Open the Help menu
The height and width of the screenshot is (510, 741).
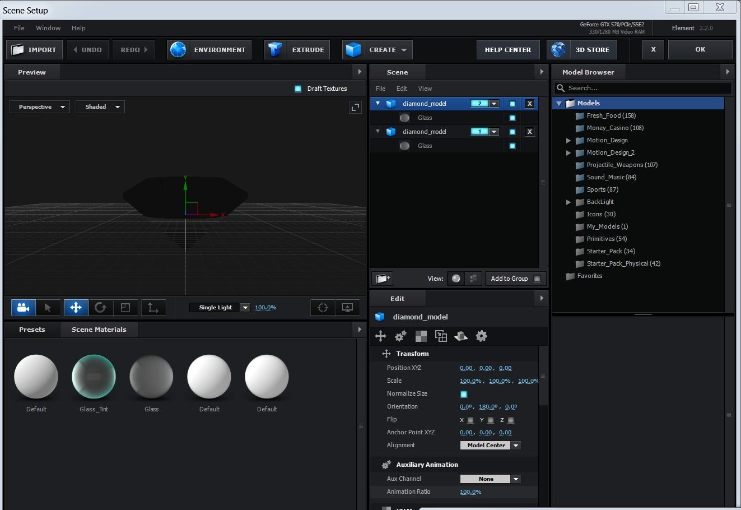point(78,28)
